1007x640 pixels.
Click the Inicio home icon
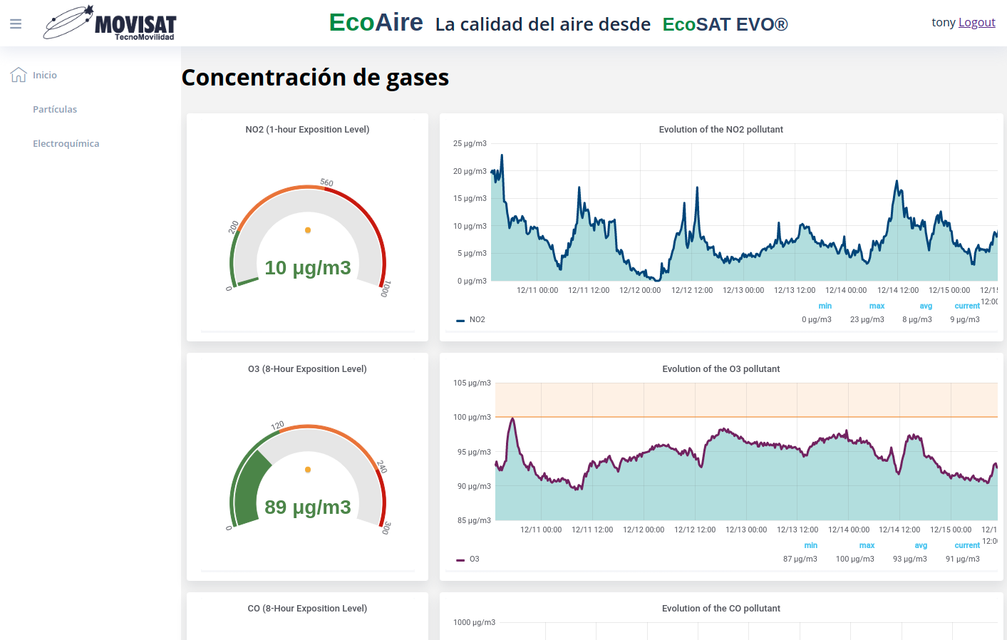(x=19, y=75)
